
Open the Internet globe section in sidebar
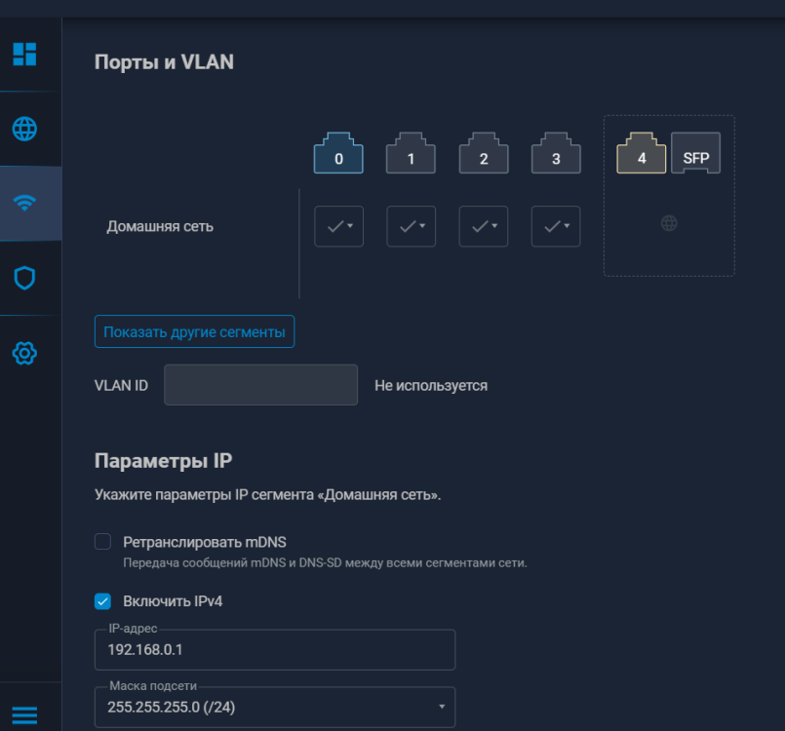(24, 129)
